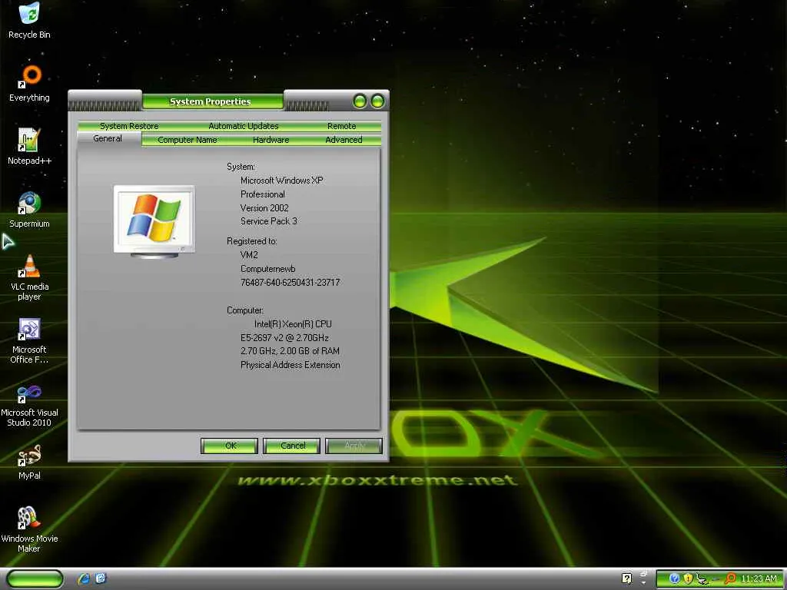This screenshot has width=787, height=590.
Task: Switch to the Automatic Updates tab
Action: (x=244, y=126)
